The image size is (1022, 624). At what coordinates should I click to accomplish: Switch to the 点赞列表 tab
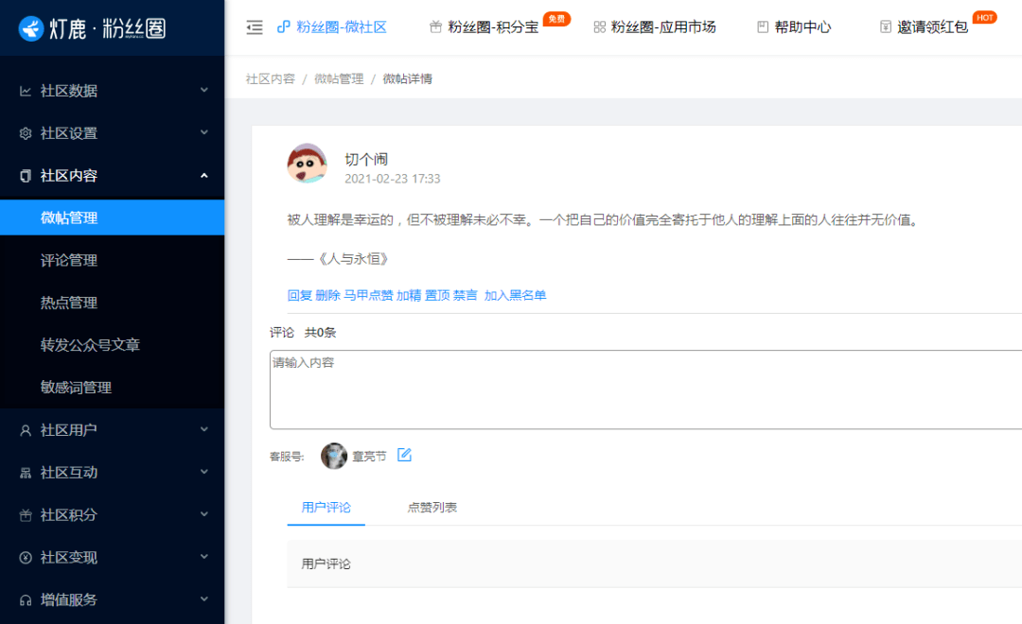tap(432, 508)
